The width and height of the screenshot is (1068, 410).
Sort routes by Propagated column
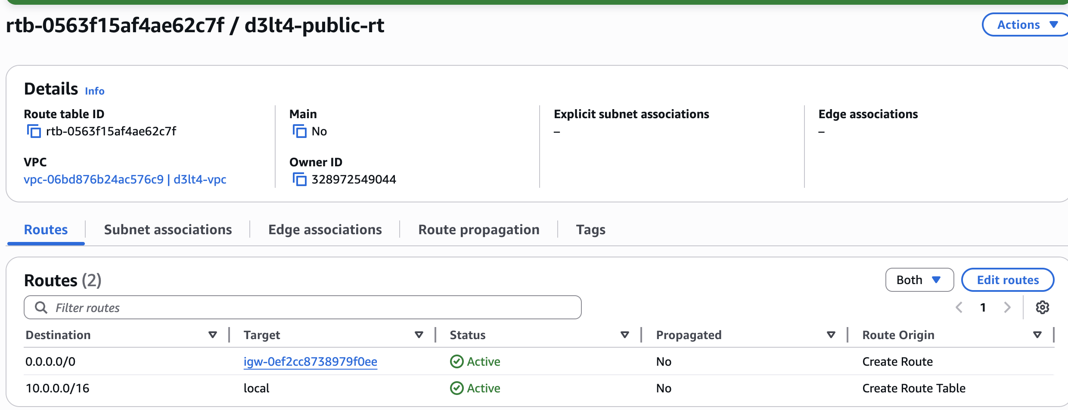point(831,335)
